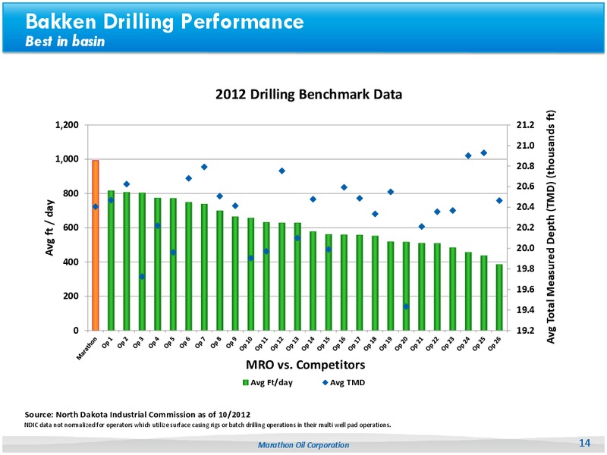Click the Avg TMD diamond above Op 6
Screen dimensions: 607x455
pos(189,178)
